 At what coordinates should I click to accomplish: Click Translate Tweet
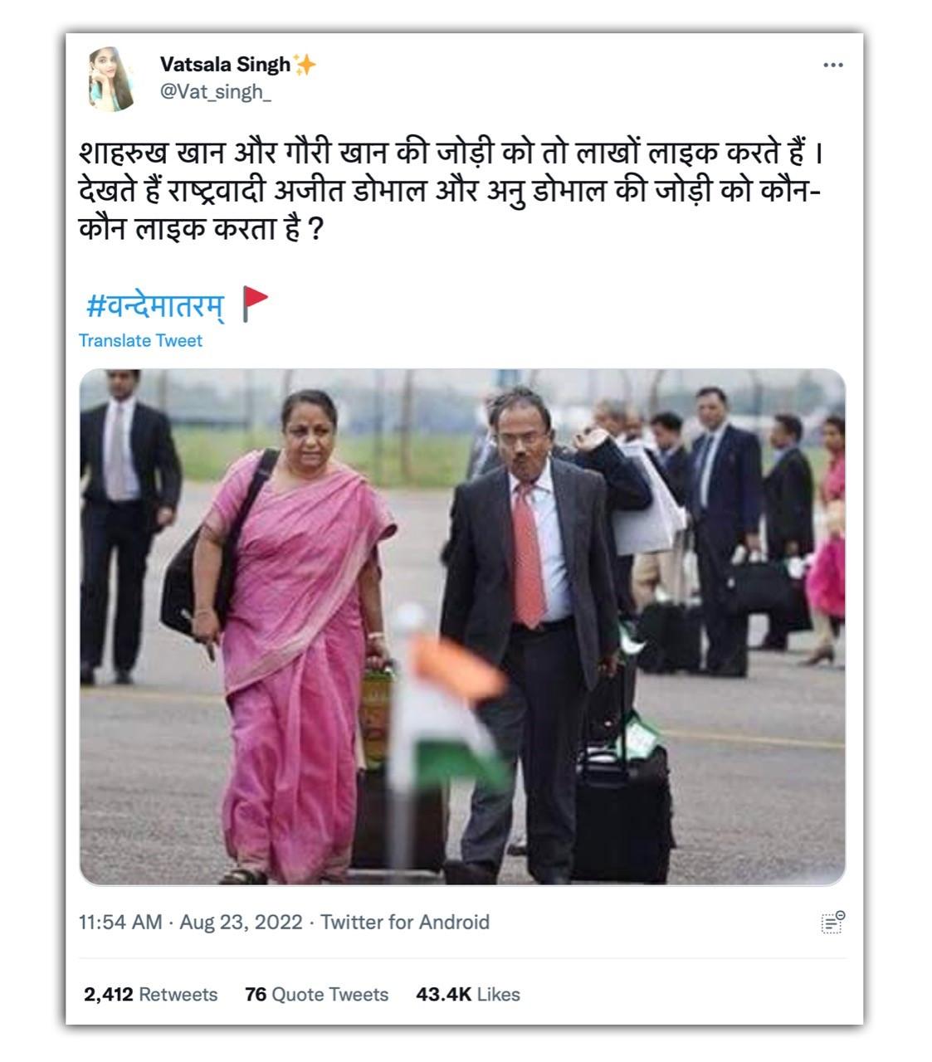[140, 340]
